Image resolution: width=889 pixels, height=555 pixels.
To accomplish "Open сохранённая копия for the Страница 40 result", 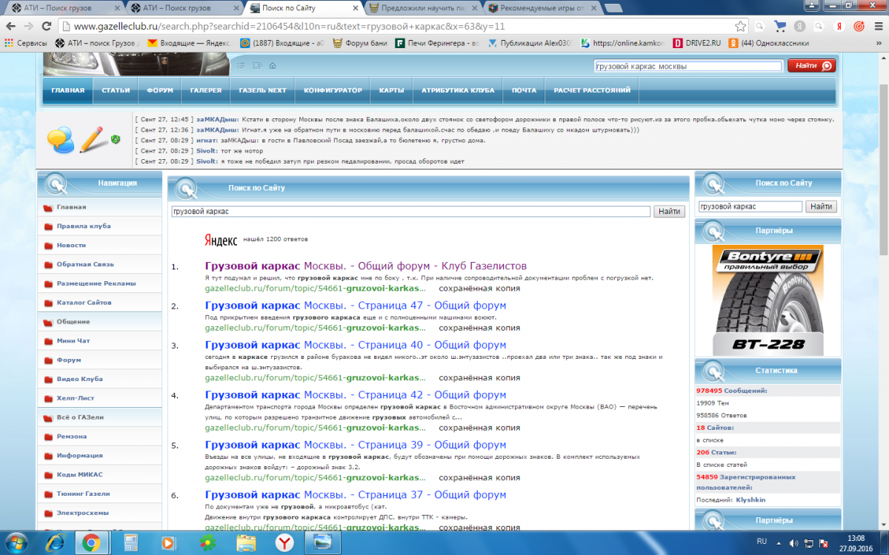I will point(479,377).
